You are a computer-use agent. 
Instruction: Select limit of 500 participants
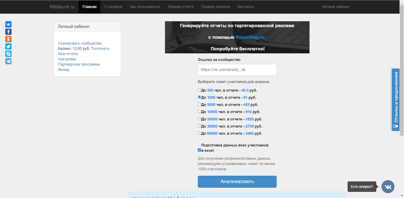(199, 90)
